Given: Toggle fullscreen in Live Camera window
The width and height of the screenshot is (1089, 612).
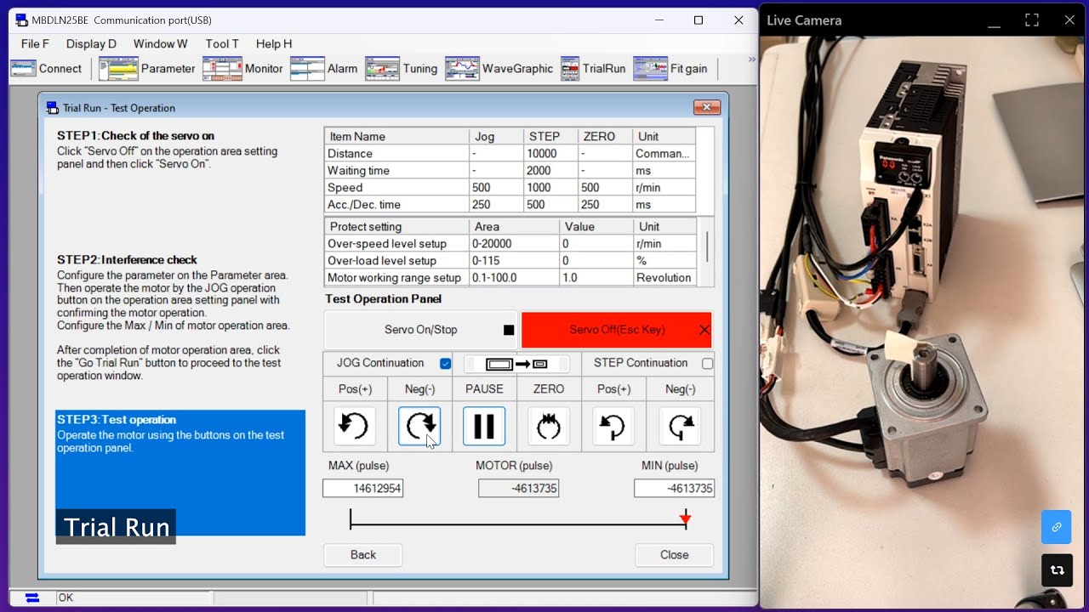Looking at the screenshot, I should (x=1032, y=20).
